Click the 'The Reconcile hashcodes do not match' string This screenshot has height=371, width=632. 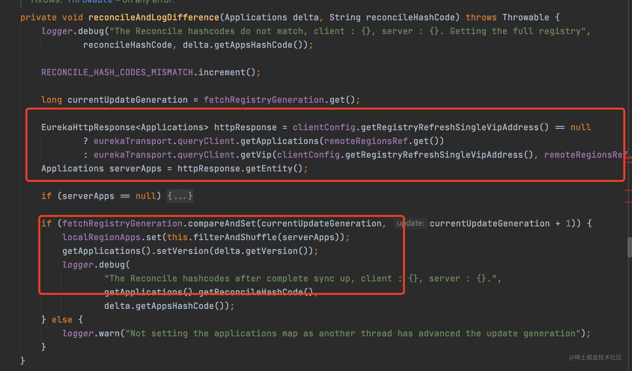coord(348,31)
